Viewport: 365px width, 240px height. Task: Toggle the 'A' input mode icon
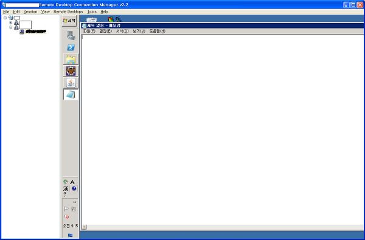coord(72,182)
